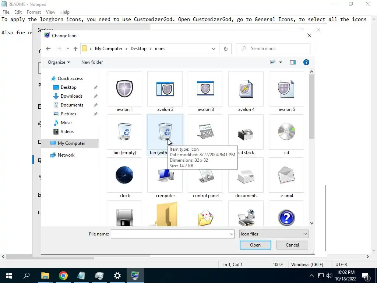Open the Organize menu

(59, 62)
